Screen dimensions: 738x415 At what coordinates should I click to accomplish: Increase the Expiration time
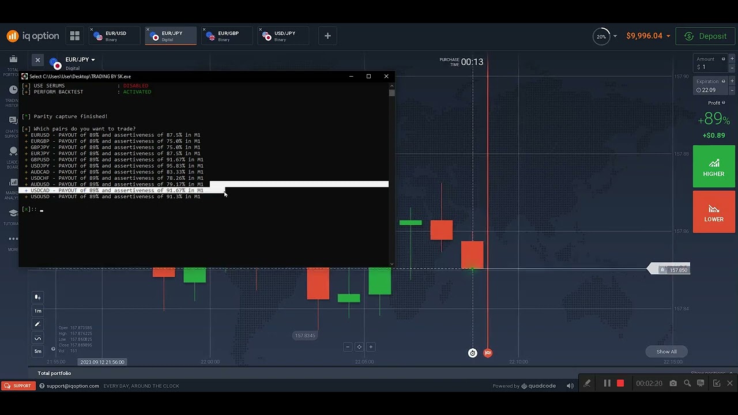click(733, 81)
